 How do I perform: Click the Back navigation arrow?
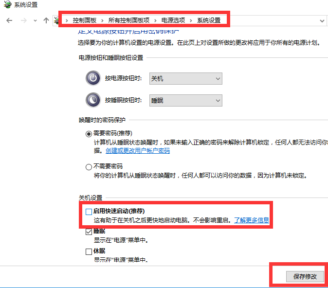point(10,20)
